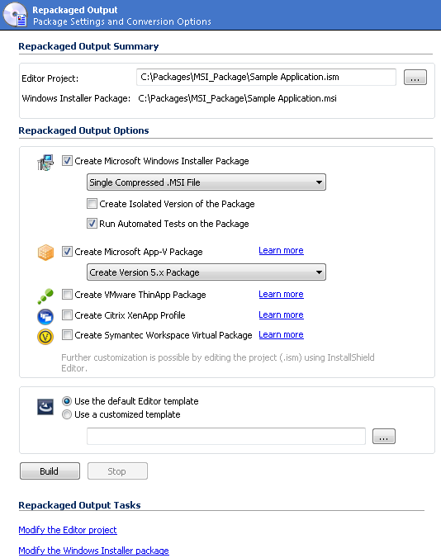Click the Editor template icon

click(x=45, y=407)
